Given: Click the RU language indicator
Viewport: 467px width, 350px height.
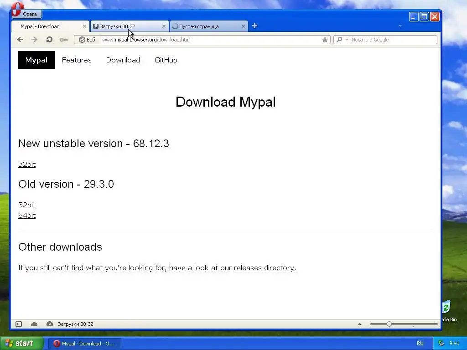Looking at the screenshot, I should click(420, 343).
